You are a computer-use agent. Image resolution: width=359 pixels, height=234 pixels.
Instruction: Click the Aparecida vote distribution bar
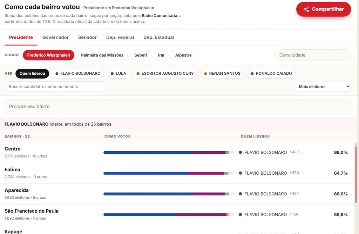tap(169, 194)
